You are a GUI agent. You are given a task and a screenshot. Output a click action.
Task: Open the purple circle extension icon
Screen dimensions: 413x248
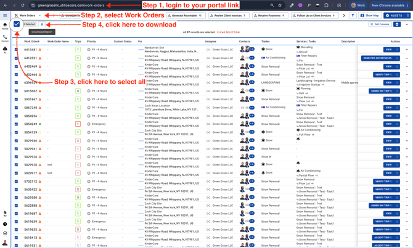(300, 6)
